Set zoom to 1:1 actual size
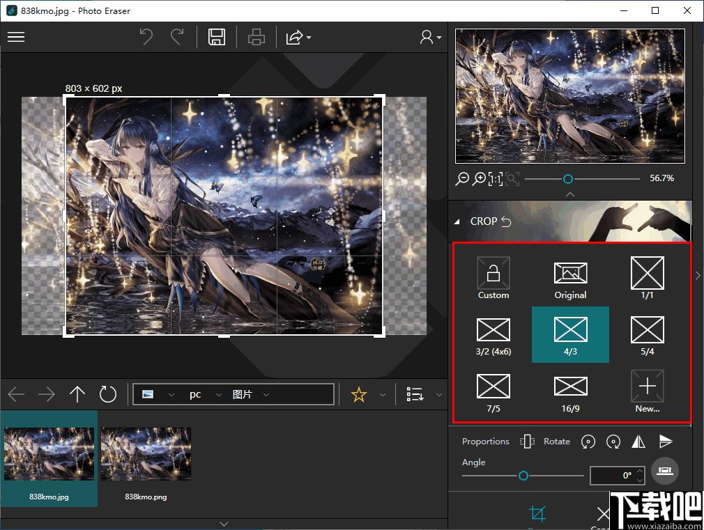The height and width of the screenshot is (530, 704). (496, 179)
